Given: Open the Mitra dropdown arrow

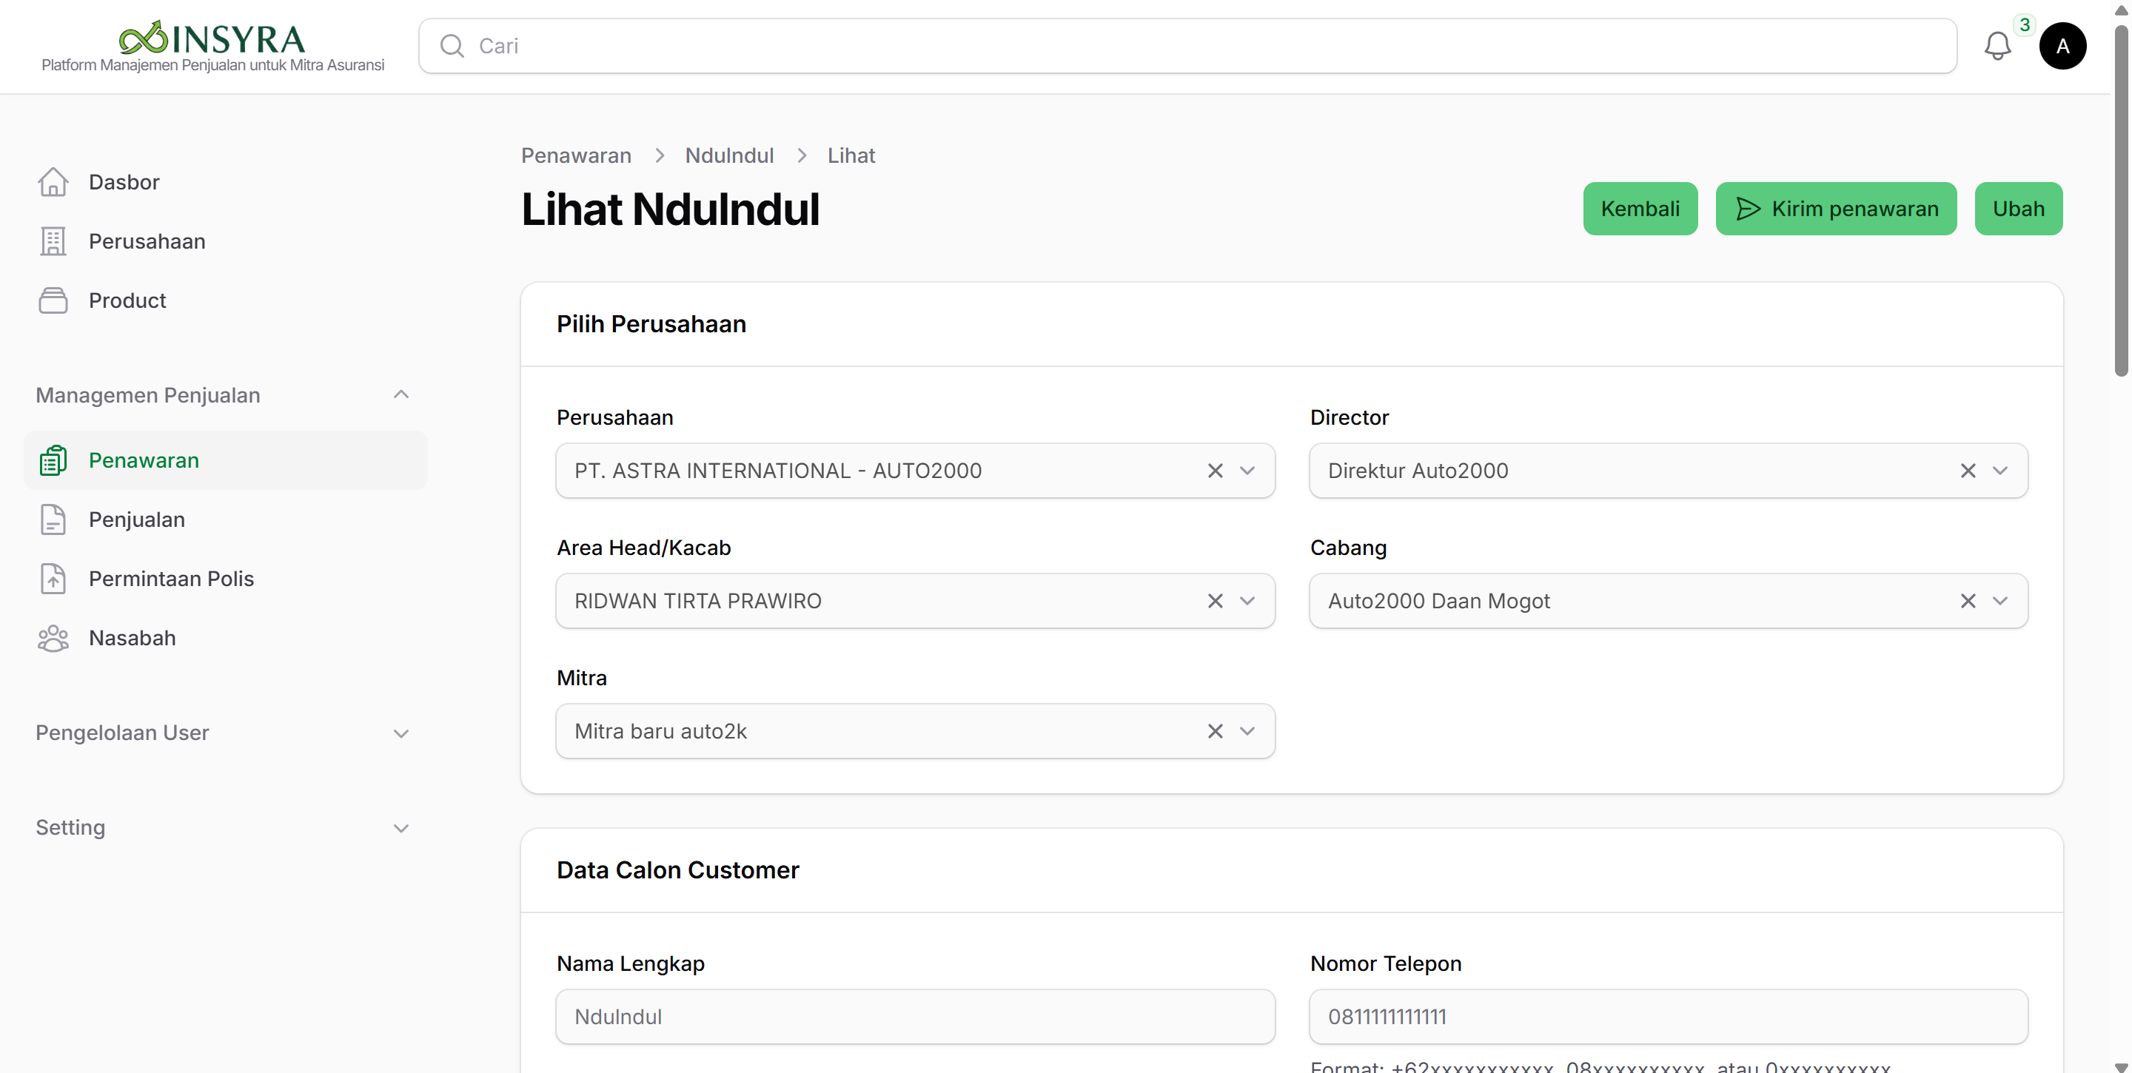Looking at the screenshot, I should click(1247, 731).
